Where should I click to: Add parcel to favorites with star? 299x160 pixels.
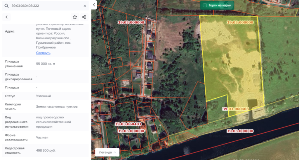[x=75, y=17]
